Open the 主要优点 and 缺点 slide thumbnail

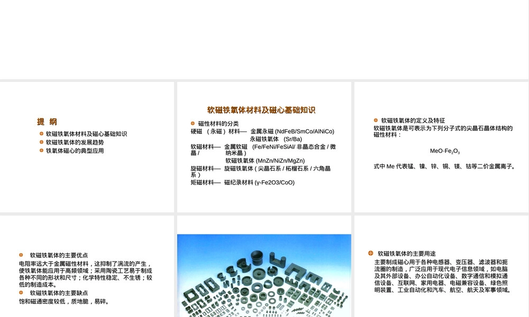click(87, 266)
